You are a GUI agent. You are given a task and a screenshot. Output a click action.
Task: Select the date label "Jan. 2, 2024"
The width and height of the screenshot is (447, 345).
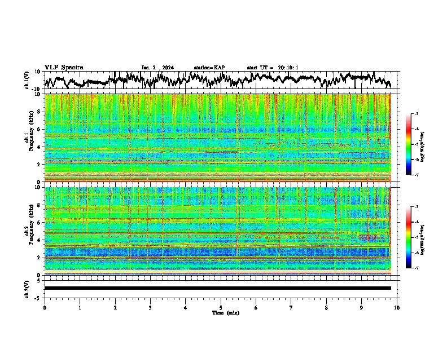pos(157,68)
